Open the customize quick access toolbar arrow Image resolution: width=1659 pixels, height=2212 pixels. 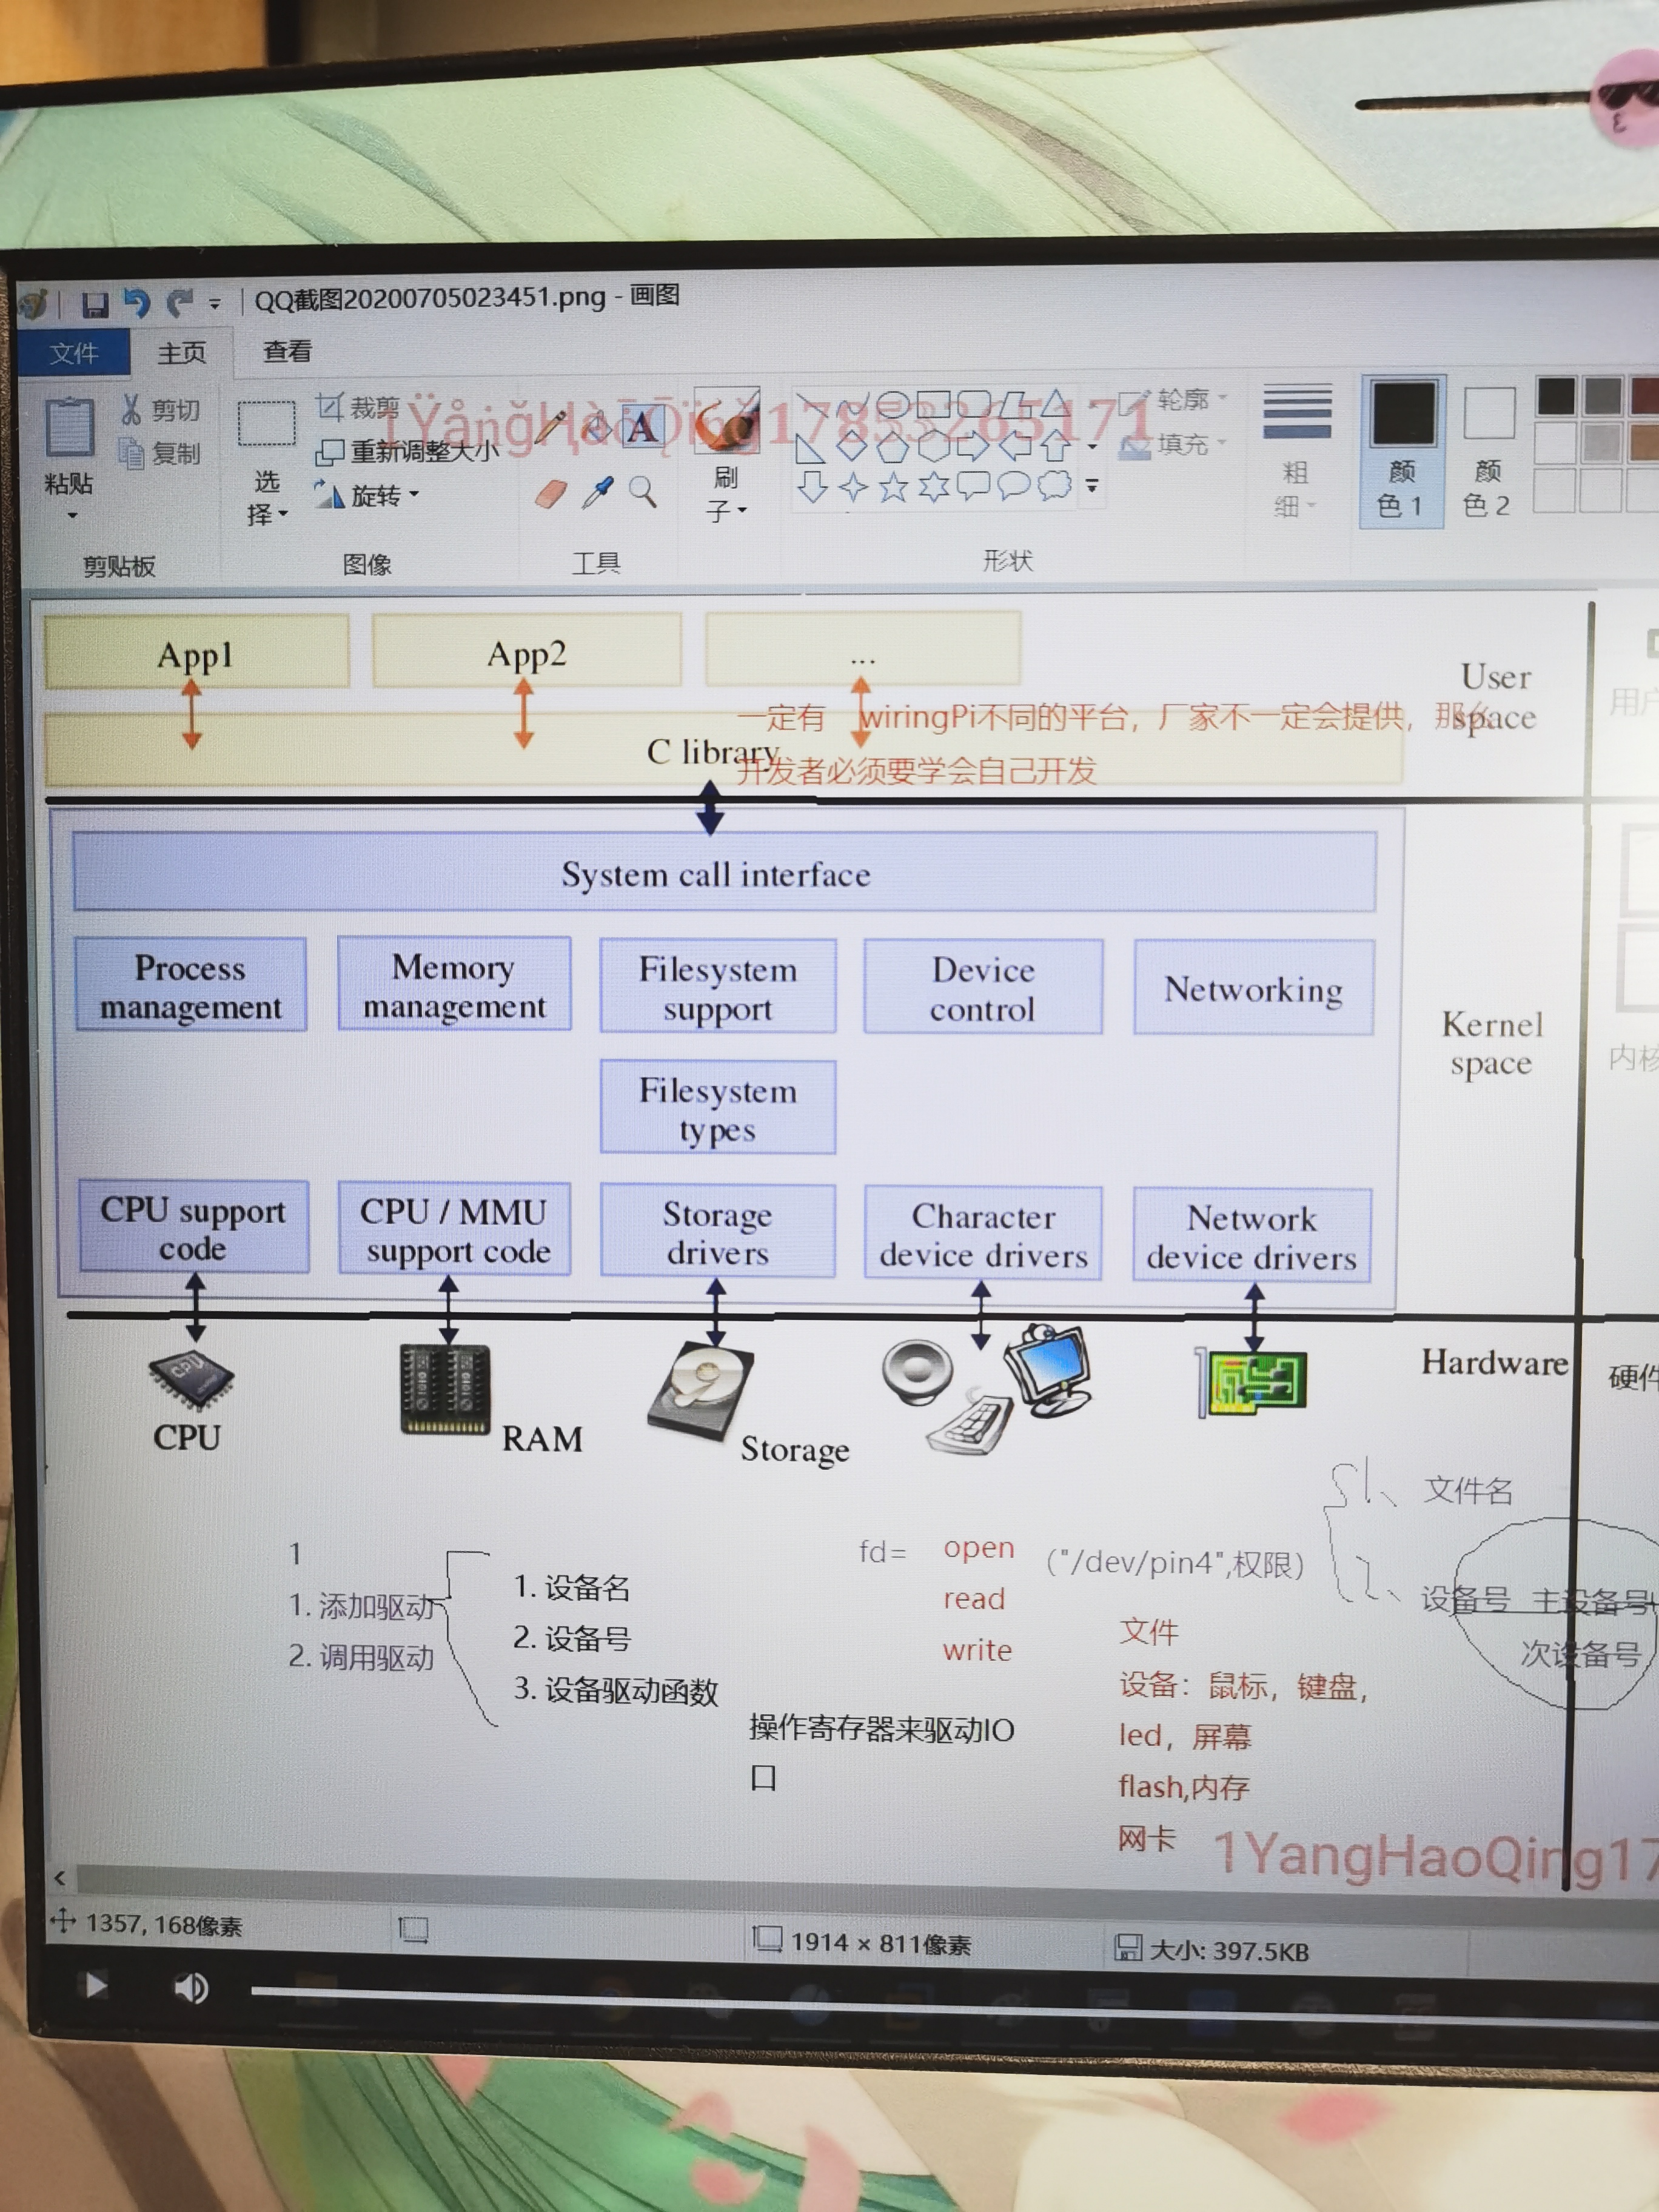click(x=215, y=303)
